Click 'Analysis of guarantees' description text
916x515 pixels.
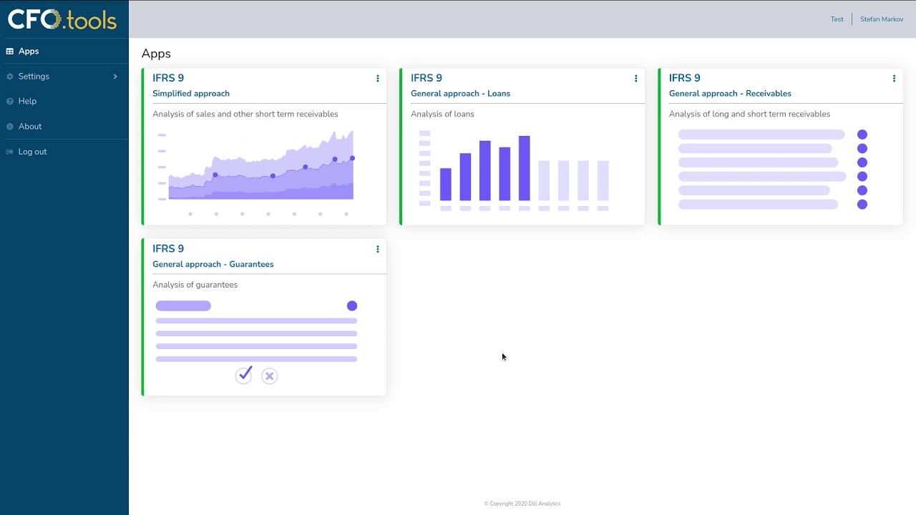195,285
